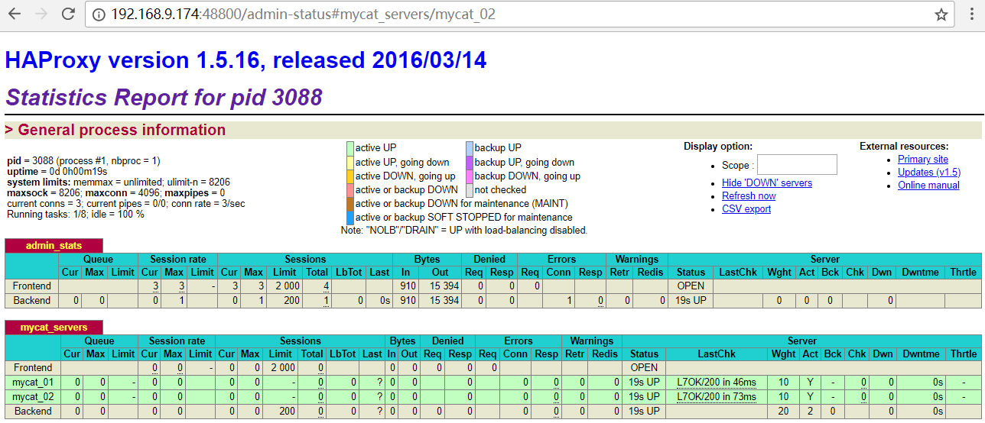Click active or backup DOWN swatch
This screenshot has height=423, width=985.
point(350,189)
